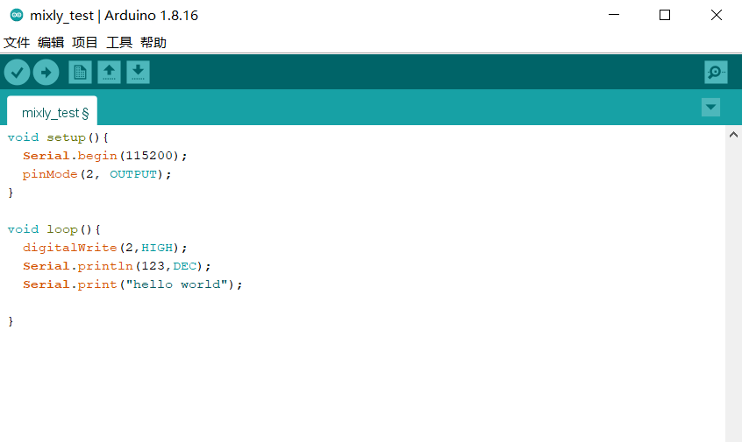This screenshot has height=442, width=742.
Task: Upload the sketch with the arrow icon
Action: point(46,73)
